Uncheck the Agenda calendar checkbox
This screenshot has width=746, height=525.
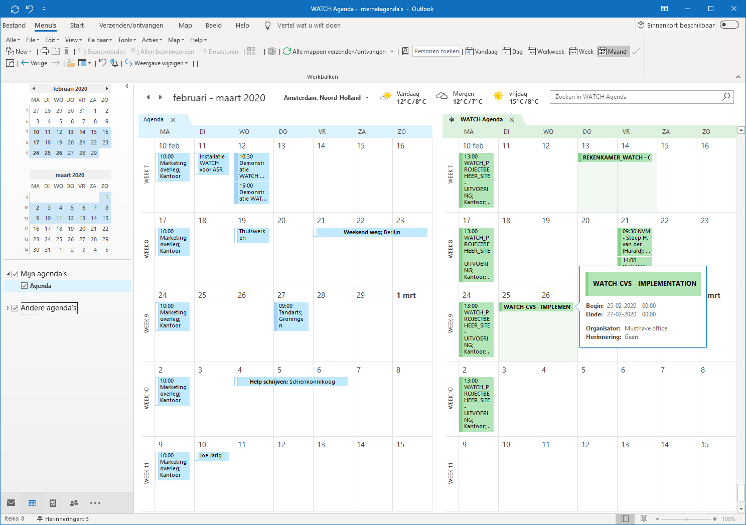[x=24, y=286]
